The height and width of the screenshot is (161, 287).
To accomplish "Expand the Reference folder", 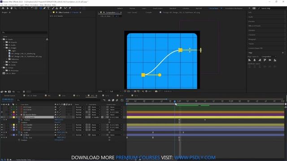I will (x=7, y=59).
